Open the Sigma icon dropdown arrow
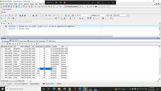The height and width of the screenshot is (91, 161). [x=38, y=44]
